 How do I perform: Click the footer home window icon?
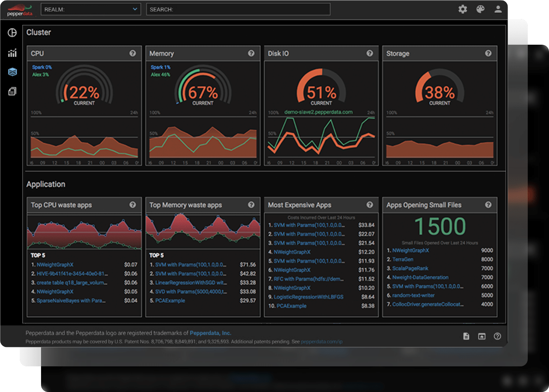482,336
